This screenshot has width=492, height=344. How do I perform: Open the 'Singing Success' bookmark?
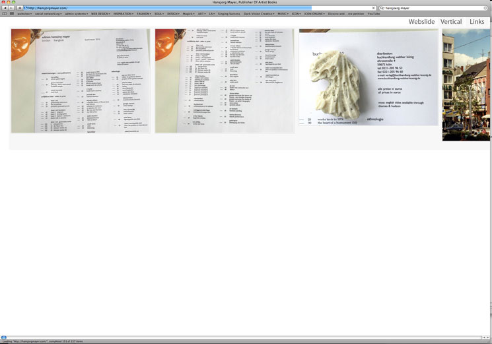(228, 13)
